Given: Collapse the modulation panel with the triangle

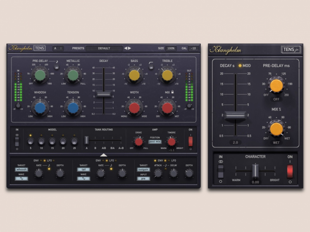Looking at the screenshot, I should click(103, 155).
